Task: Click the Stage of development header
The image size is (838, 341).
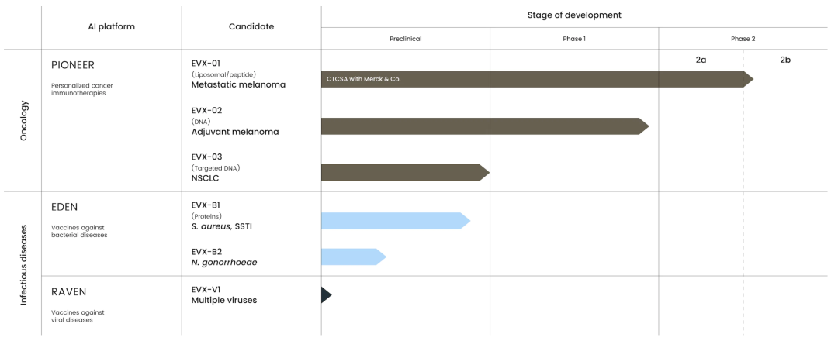Action: point(574,15)
